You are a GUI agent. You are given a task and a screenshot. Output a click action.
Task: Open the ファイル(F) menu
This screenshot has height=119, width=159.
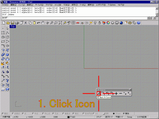pyautogui.click(x=5, y=5)
